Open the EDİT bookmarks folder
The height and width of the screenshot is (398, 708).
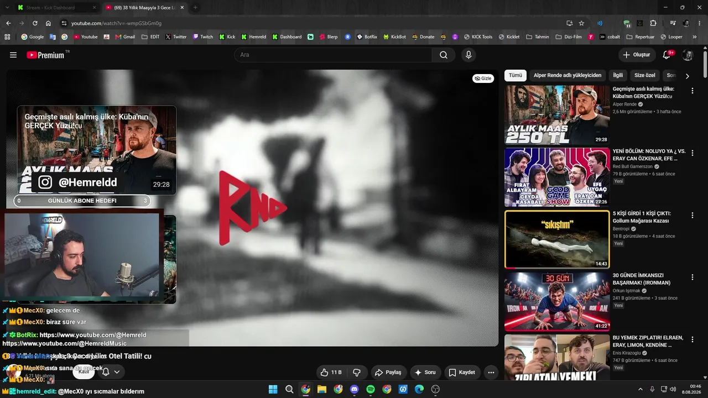150,37
